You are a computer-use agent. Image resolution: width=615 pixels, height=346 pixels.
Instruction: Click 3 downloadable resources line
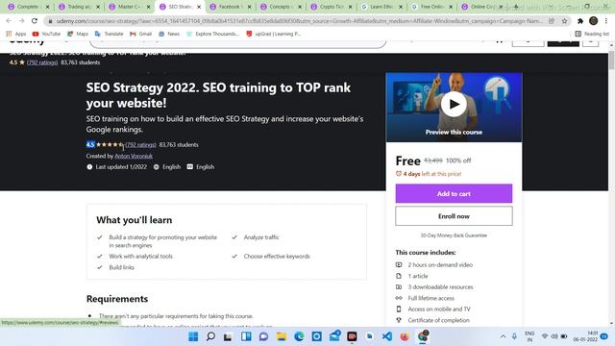click(440, 286)
